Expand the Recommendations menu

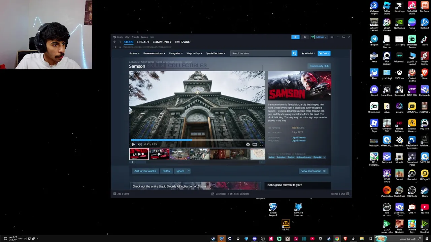[x=154, y=53]
